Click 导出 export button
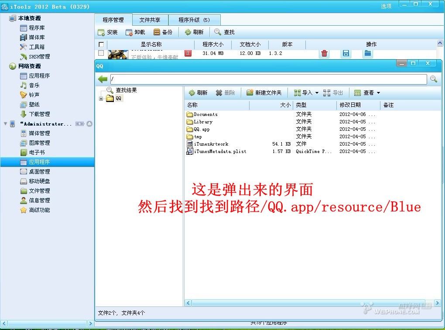 pyautogui.click(x=333, y=93)
